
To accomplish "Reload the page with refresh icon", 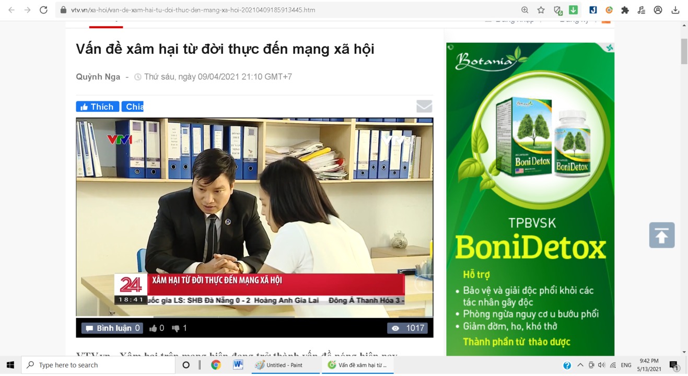I will (44, 10).
